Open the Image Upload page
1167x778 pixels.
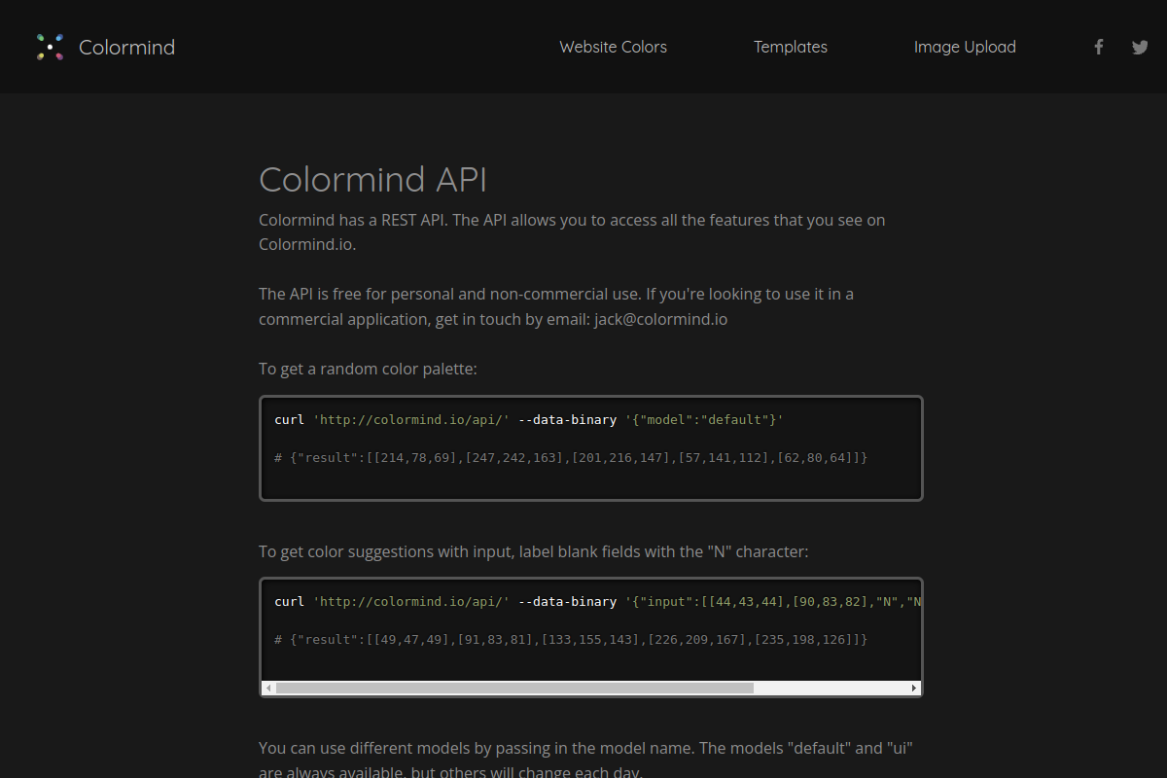(965, 47)
